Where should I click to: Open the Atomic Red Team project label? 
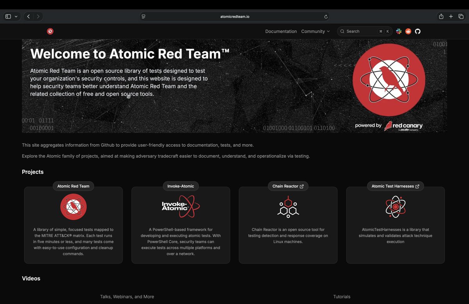pos(73,186)
